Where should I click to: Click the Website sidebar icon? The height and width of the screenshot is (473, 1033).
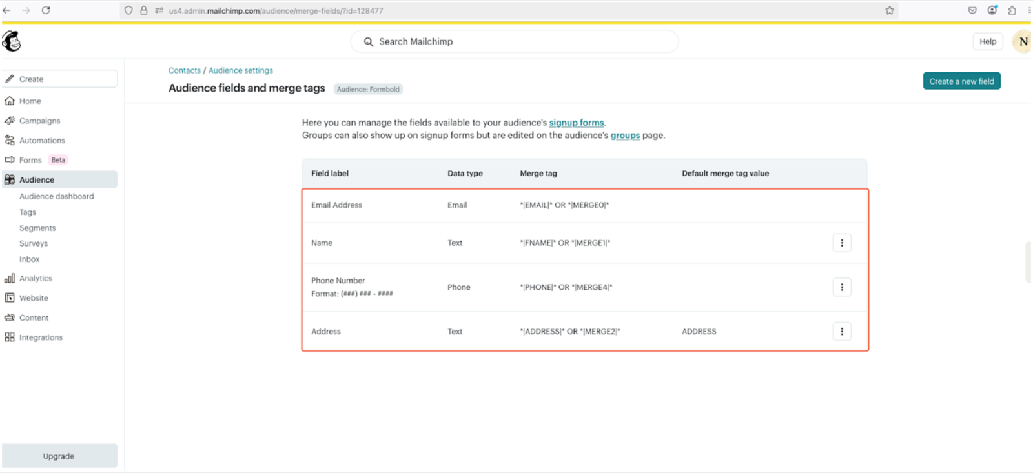pyautogui.click(x=10, y=297)
